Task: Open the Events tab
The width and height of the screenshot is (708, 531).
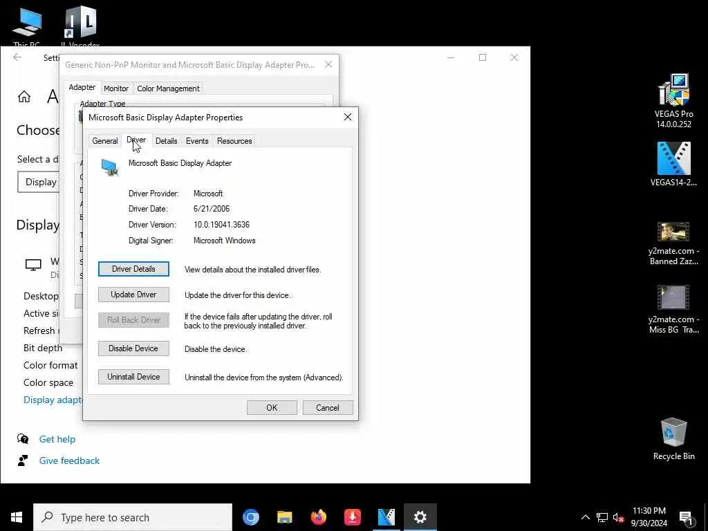Action: coord(197,141)
